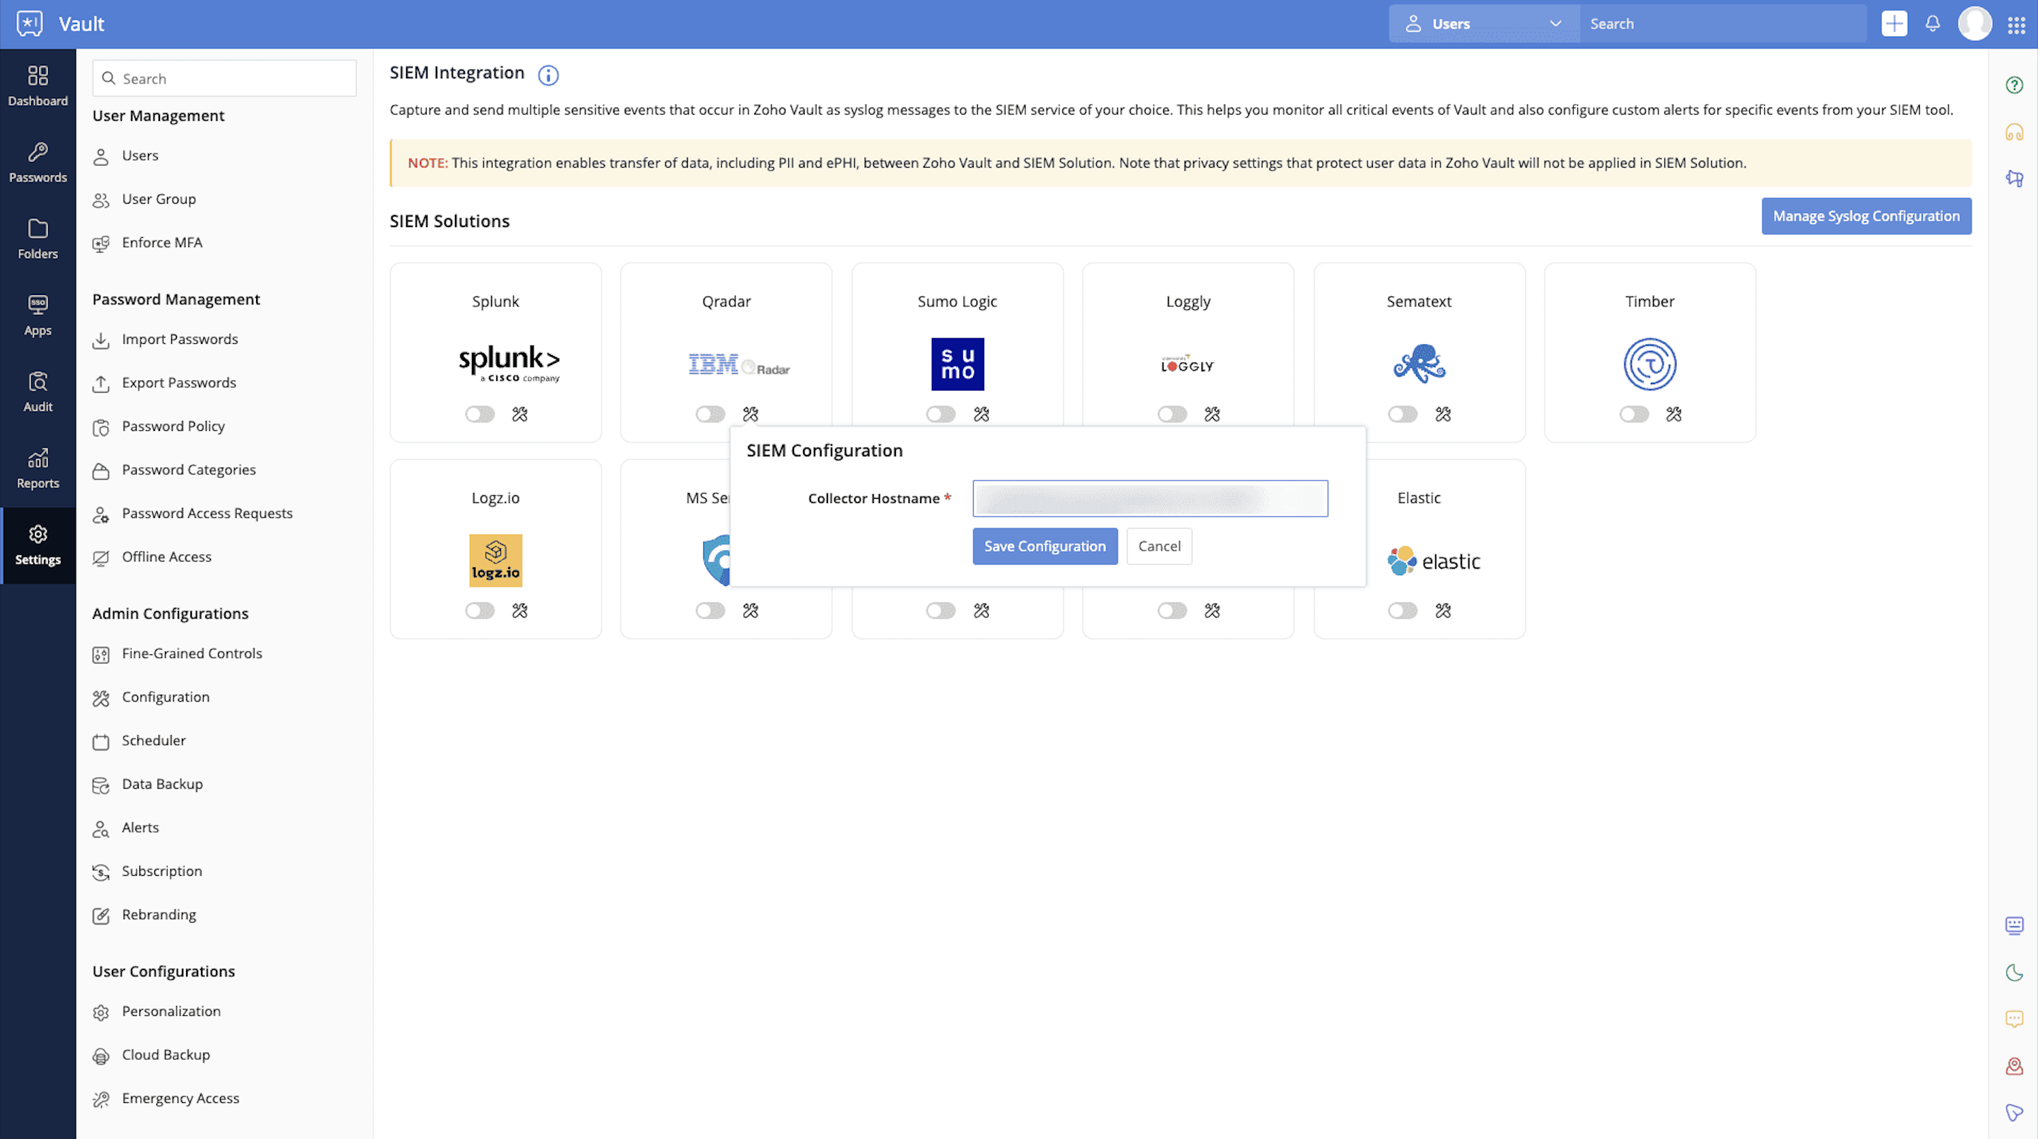Enable the Timber integration toggle
Image resolution: width=2038 pixels, height=1139 pixels.
coord(1634,414)
